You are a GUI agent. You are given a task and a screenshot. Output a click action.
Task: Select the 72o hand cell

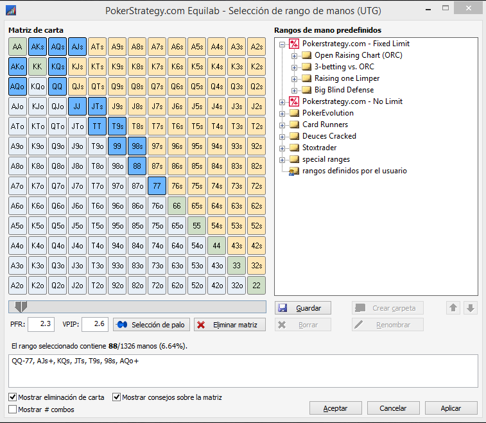pyautogui.click(x=157, y=286)
